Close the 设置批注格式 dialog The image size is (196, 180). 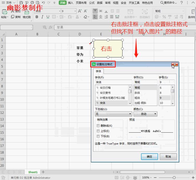point(175,64)
